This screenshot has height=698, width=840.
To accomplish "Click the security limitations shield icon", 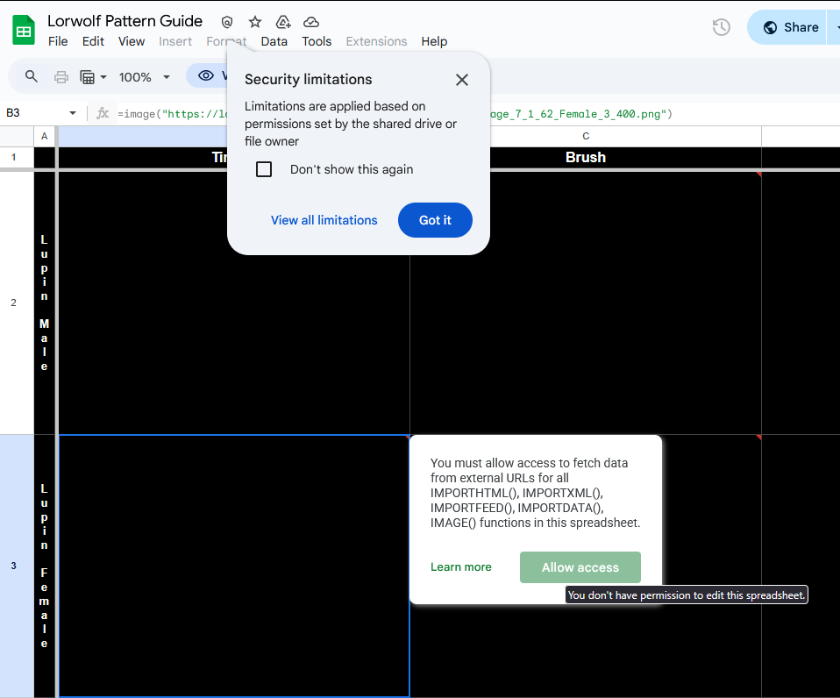I will 227,22.
